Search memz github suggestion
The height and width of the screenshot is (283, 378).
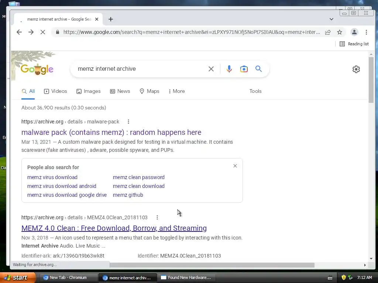(x=128, y=195)
